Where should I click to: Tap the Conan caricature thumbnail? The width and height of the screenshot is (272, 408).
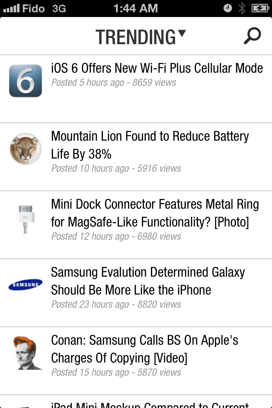26,353
